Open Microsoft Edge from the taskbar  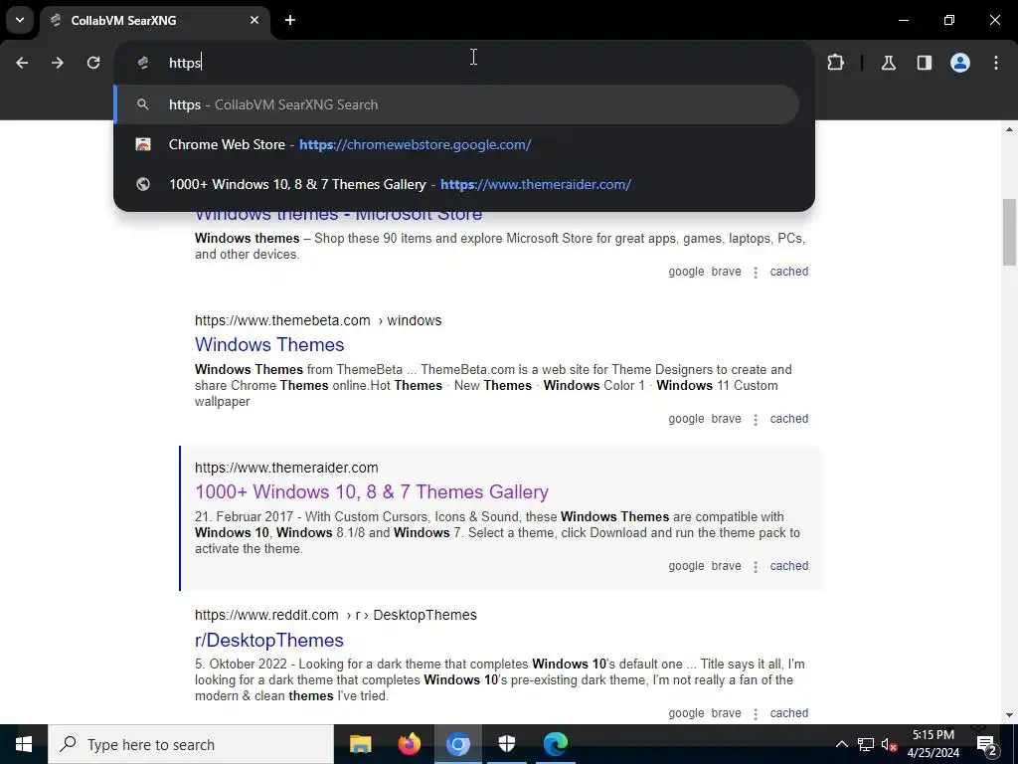(x=556, y=744)
